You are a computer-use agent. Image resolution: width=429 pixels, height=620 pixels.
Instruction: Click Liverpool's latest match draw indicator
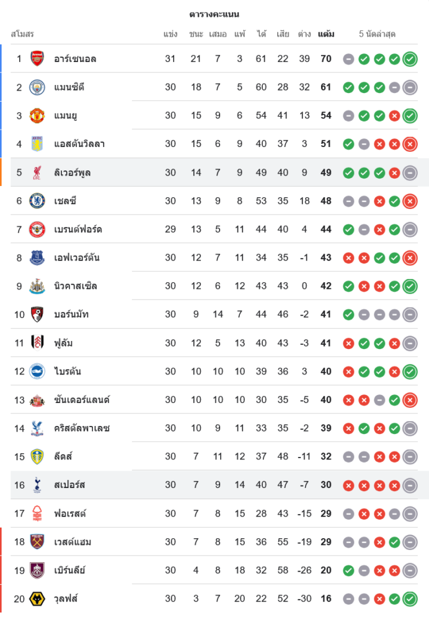[x=409, y=173]
